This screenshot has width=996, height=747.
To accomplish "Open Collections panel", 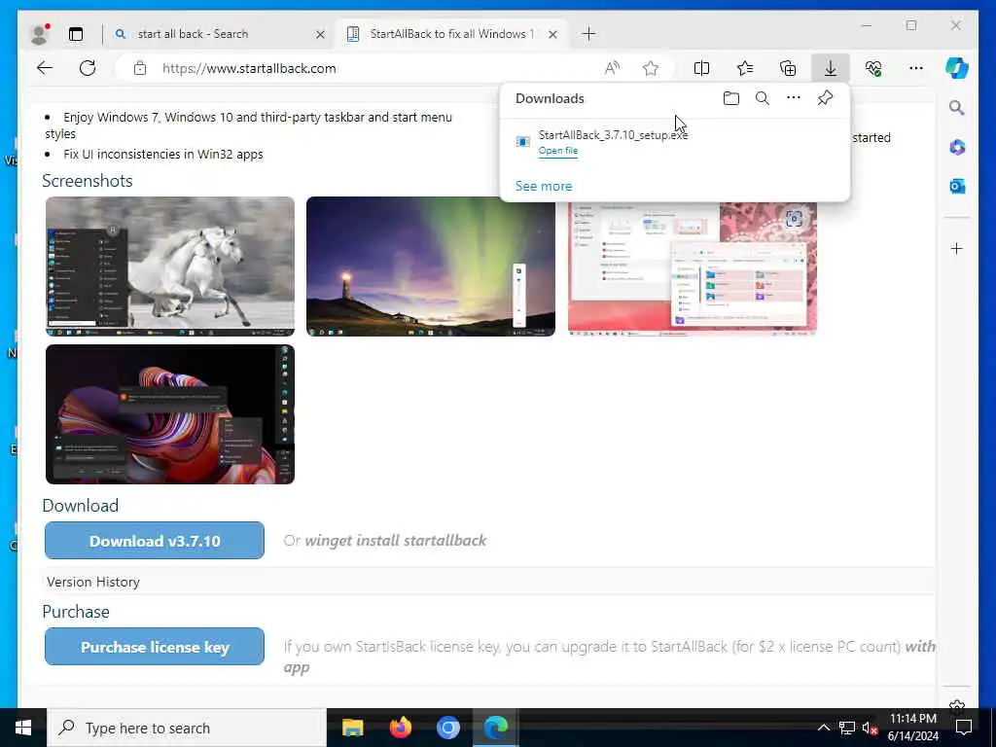I will (x=788, y=68).
